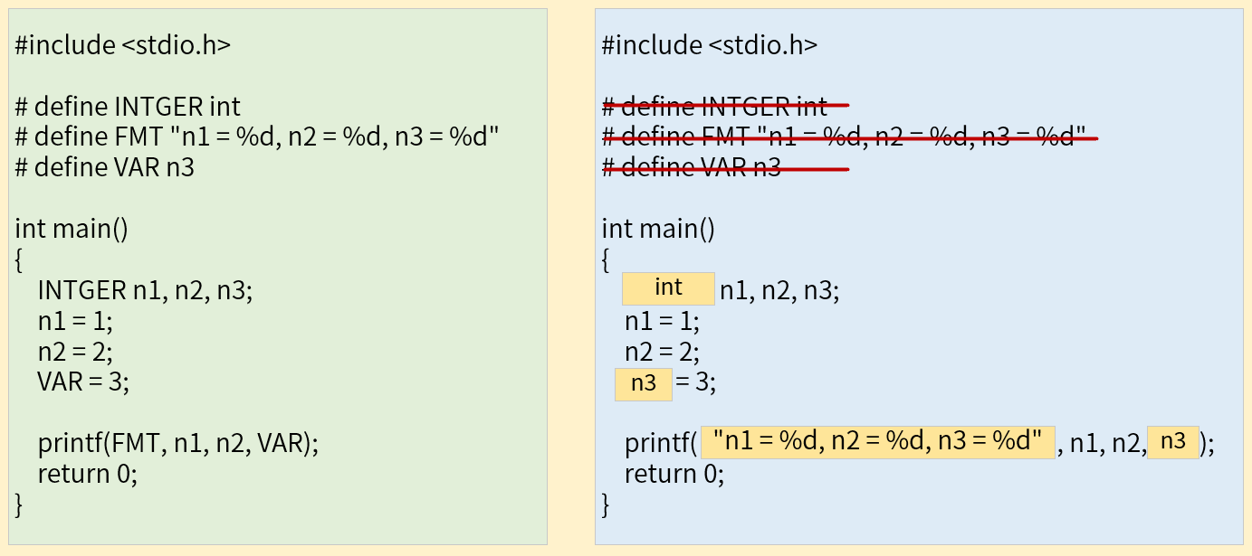Click the 'printf(FMT, n1, n2, VAR);' line

[x=178, y=443]
